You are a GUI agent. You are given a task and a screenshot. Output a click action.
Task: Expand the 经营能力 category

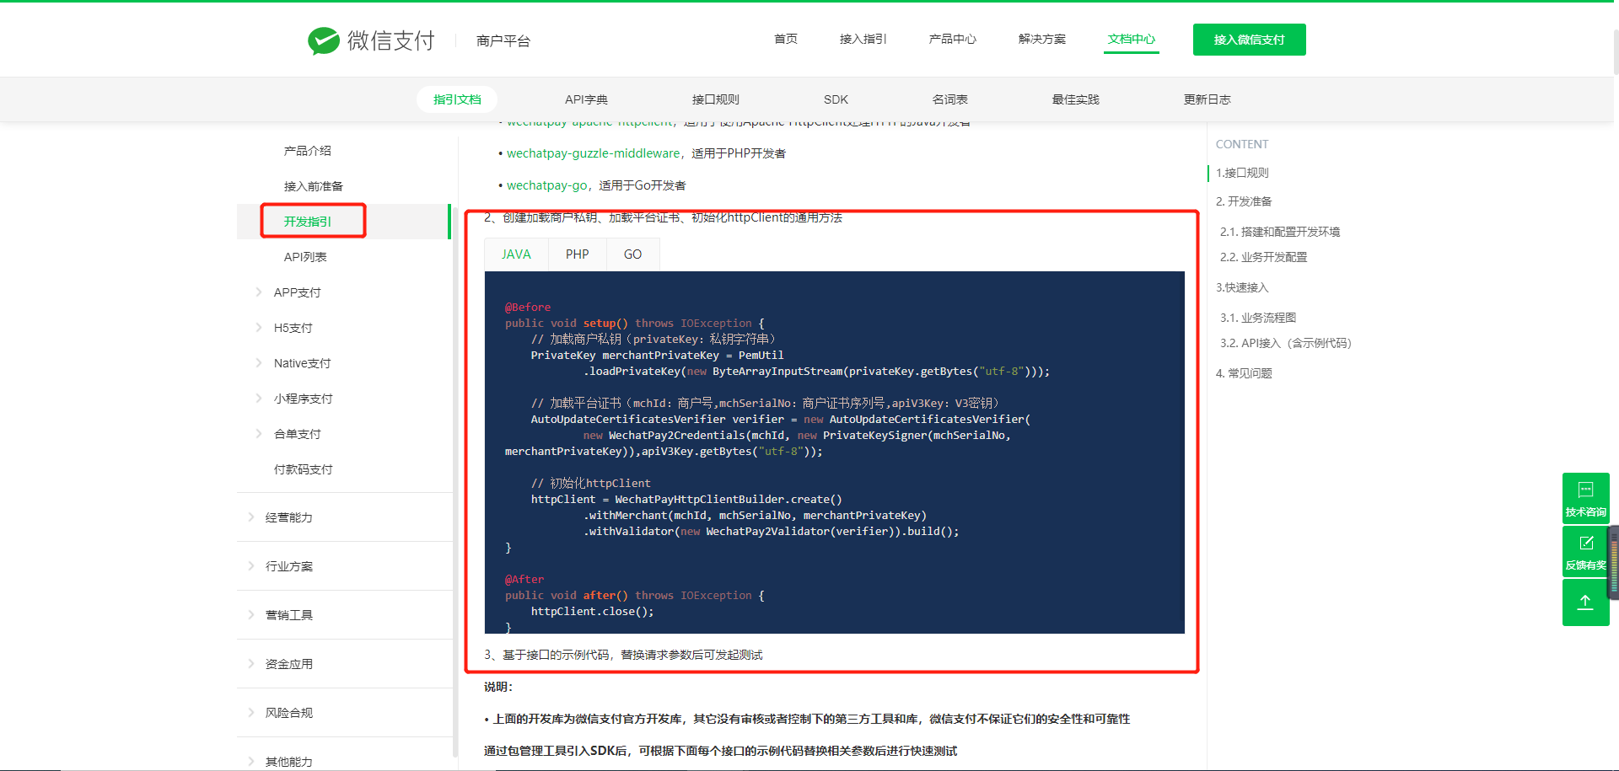tap(288, 517)
